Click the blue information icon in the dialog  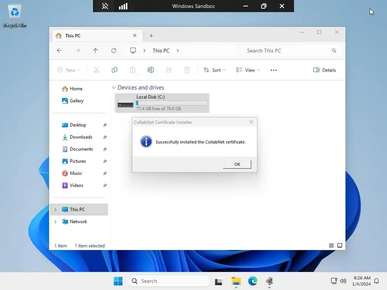tap(146, 142)
